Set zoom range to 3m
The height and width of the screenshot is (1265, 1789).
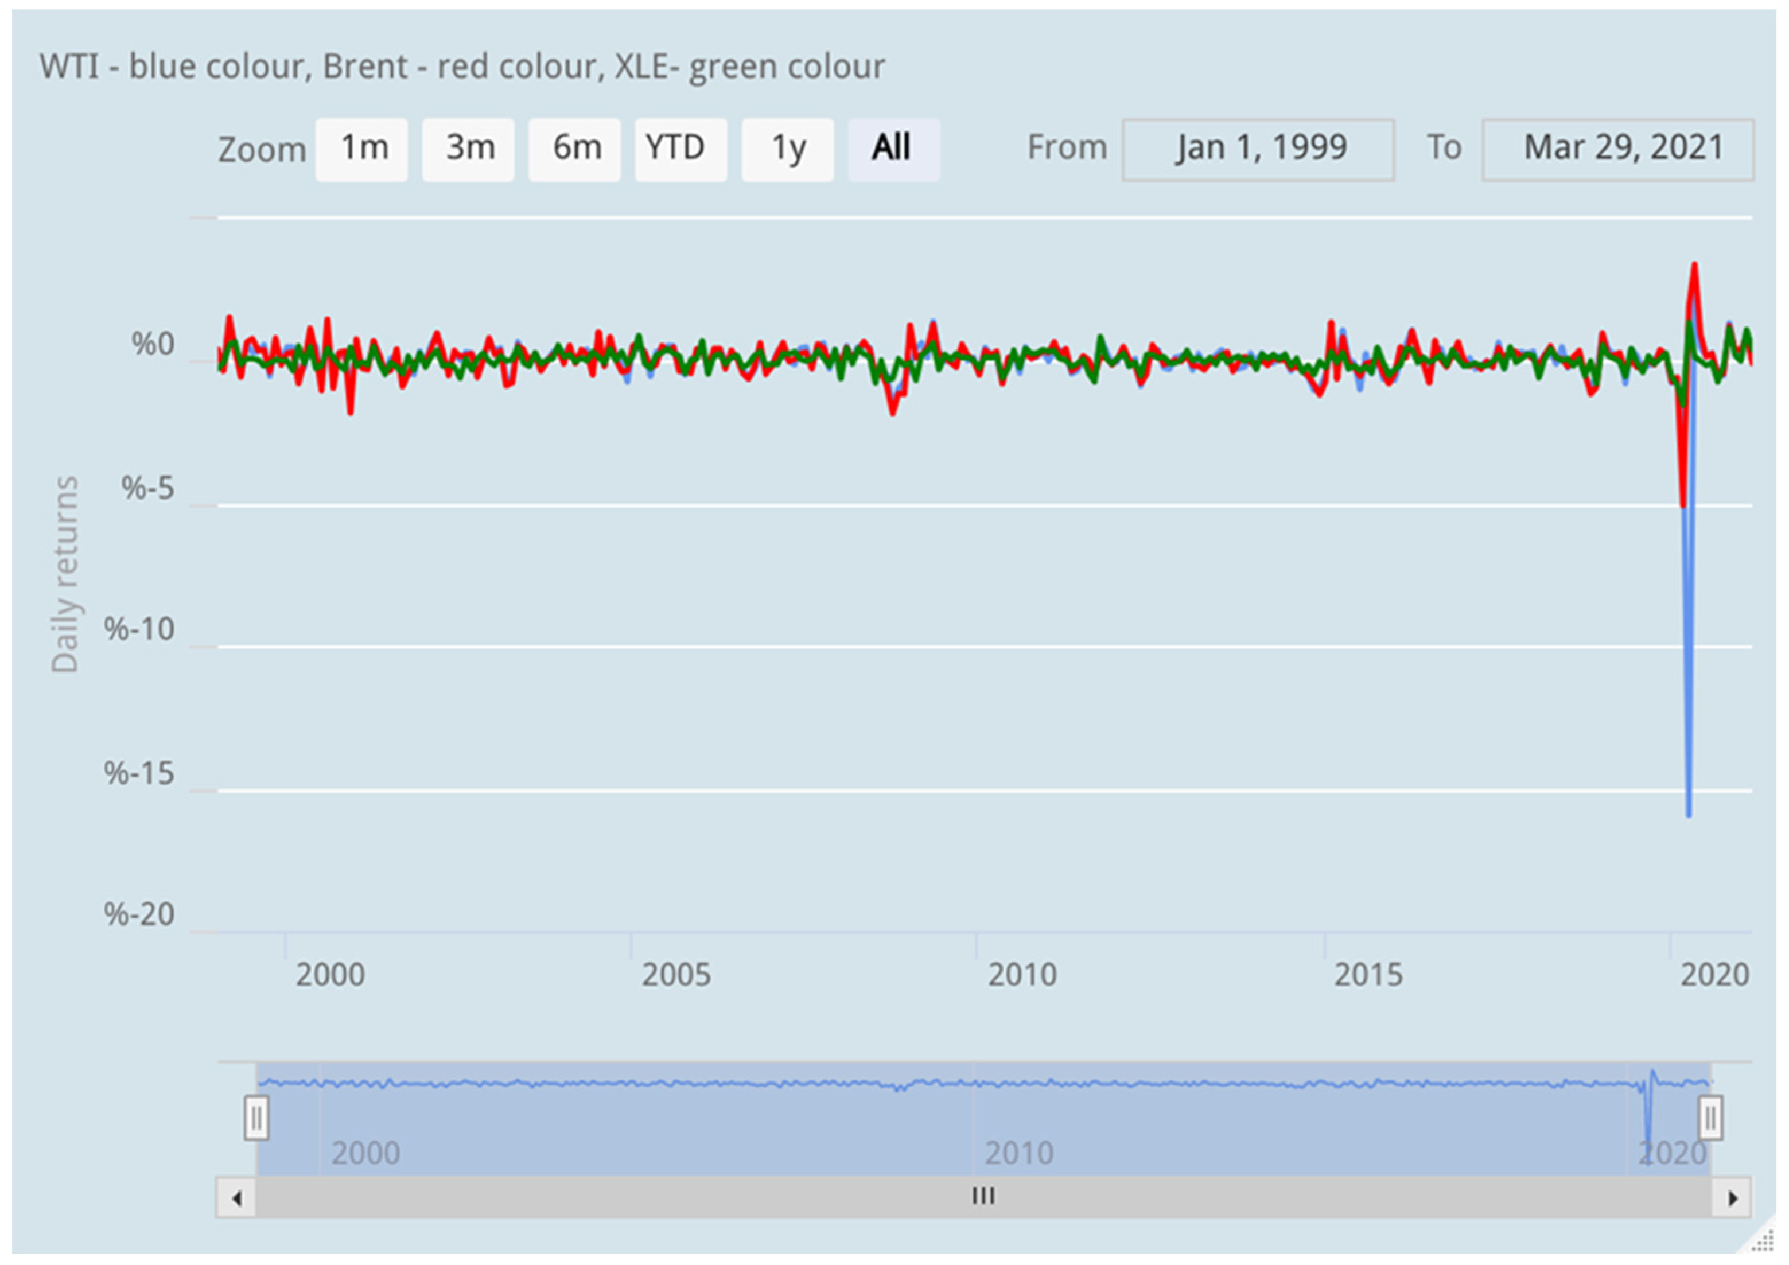coord(468,150)
